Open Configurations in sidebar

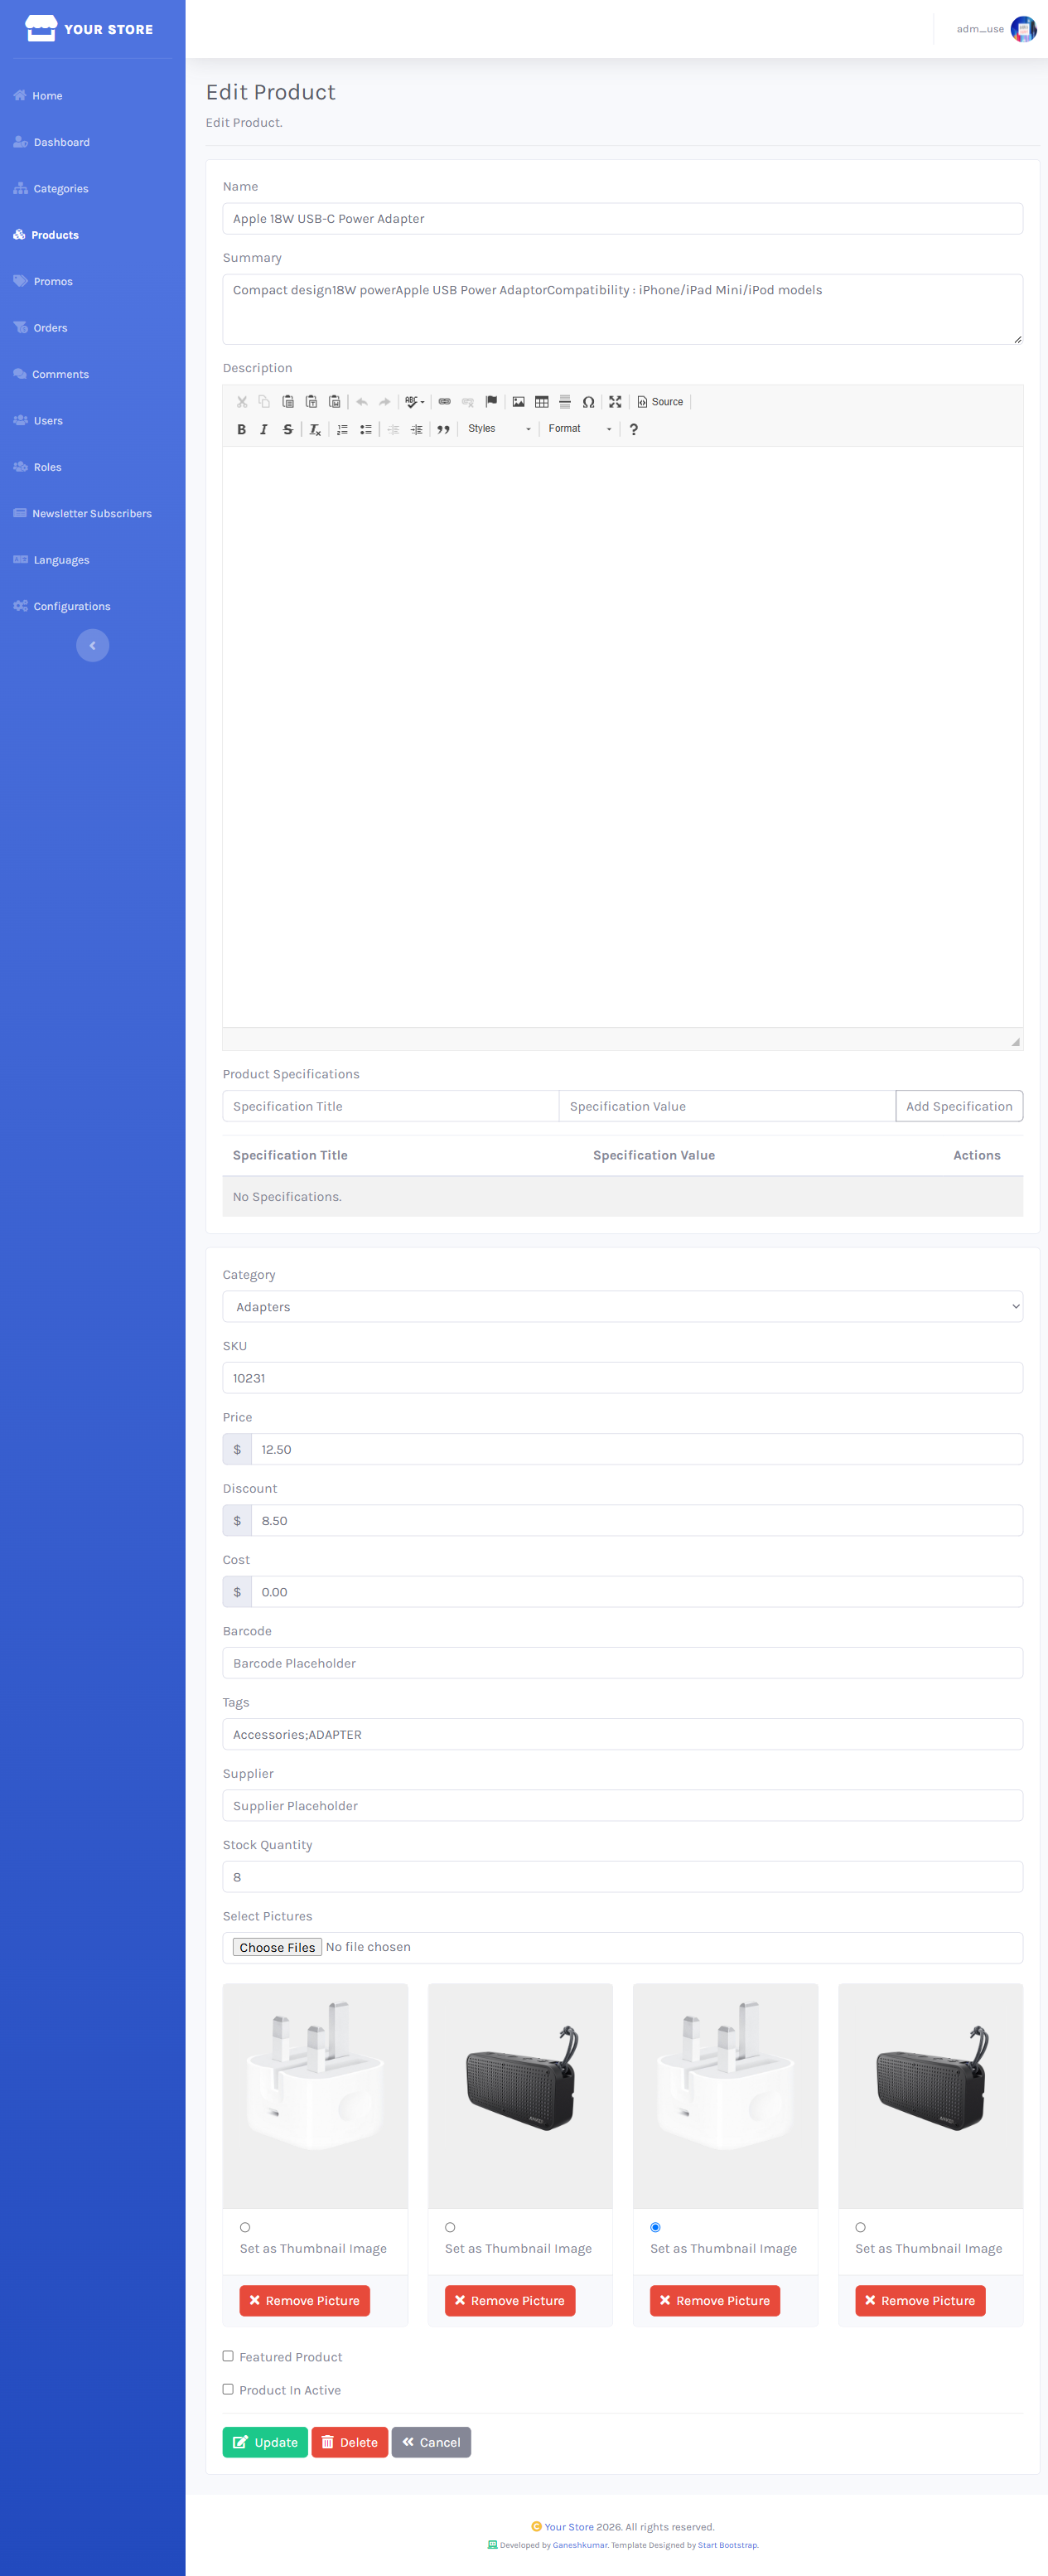pyautogui.click(x=62, y=606)
